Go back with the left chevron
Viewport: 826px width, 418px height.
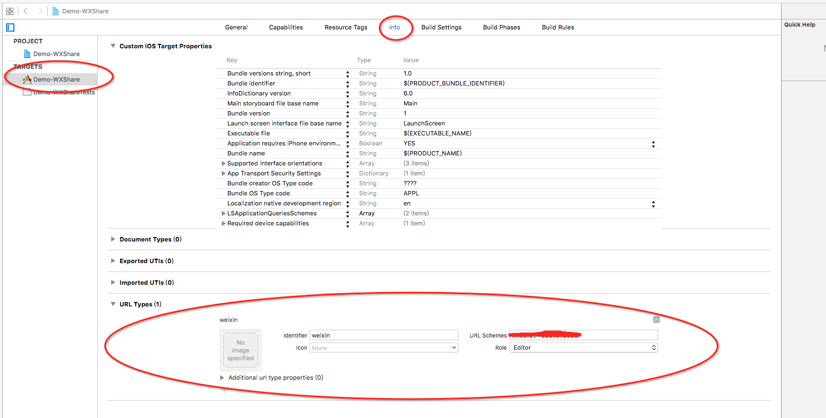coord(26,11)
